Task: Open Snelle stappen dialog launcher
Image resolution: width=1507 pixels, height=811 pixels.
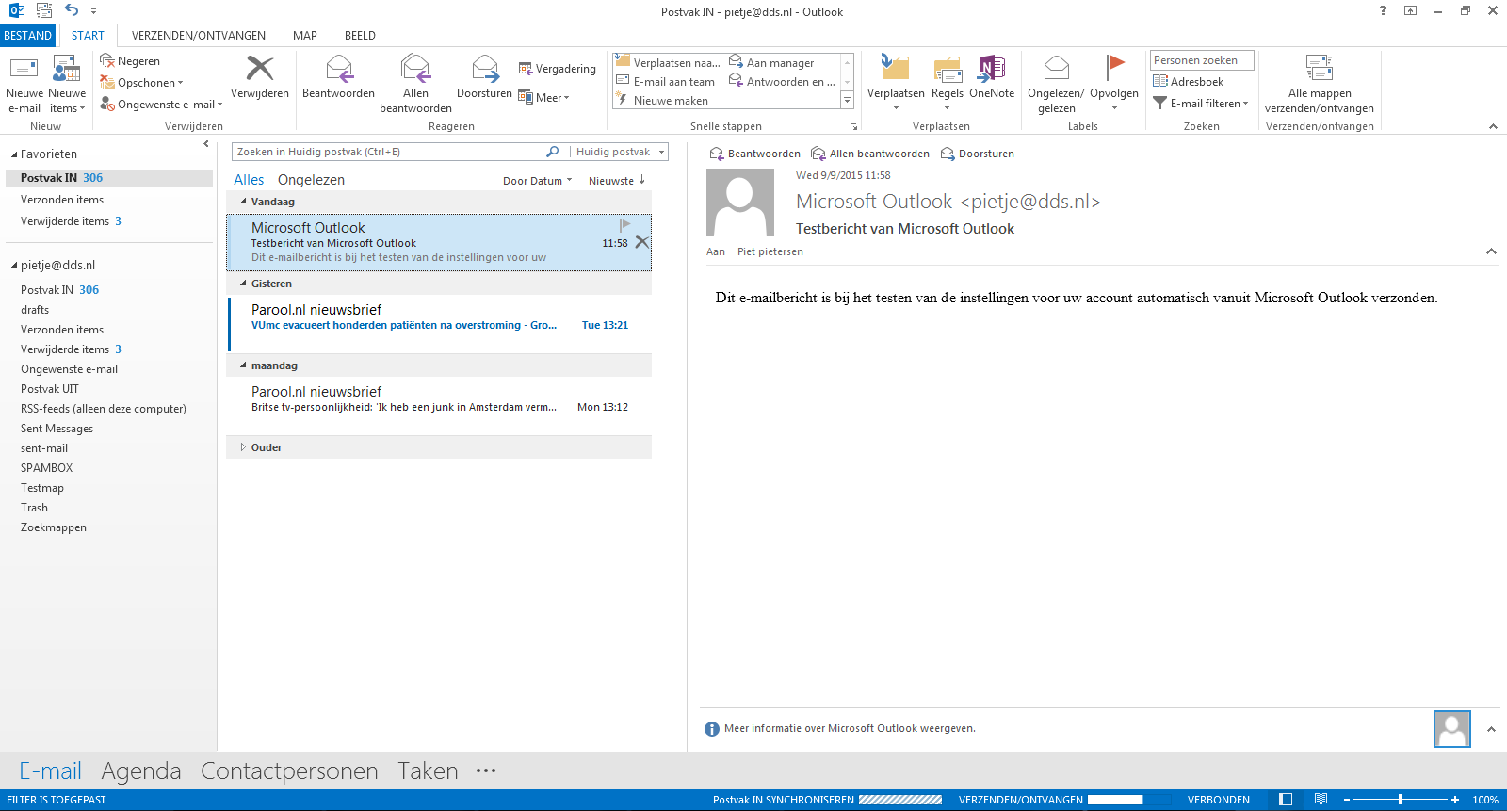Action: click(x=854, y=126)
